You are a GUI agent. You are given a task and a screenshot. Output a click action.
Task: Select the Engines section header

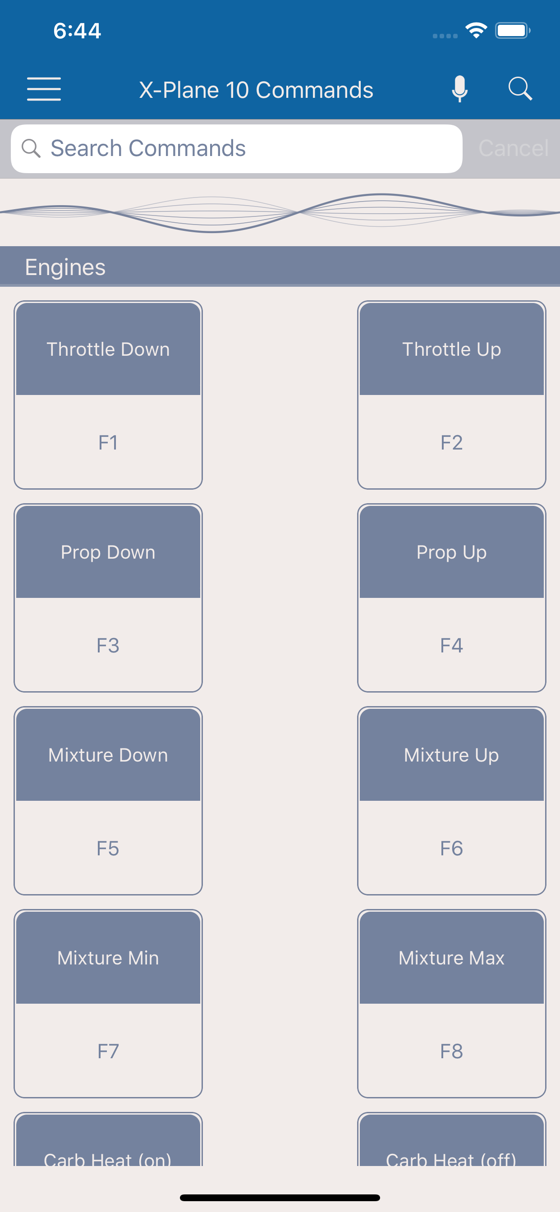pos(280,267)
